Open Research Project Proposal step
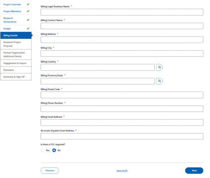Screen dimensions: 210x178 pyautogui.click(x=16, y=44)
